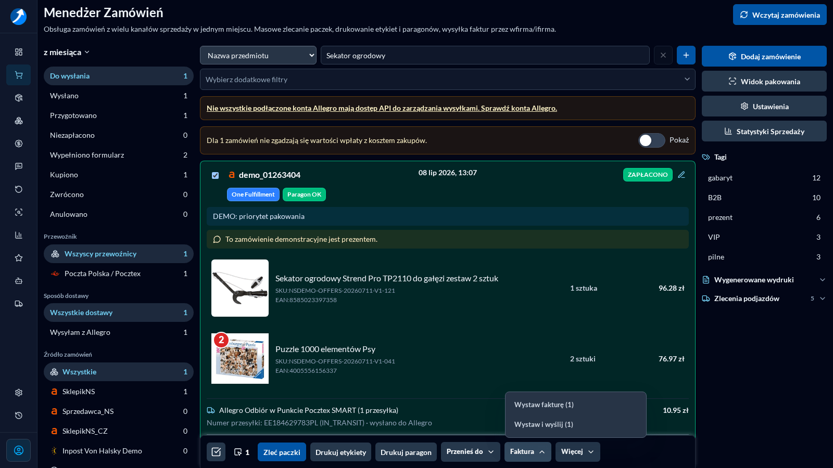Filter by the pilne tag
The width and height of the screenshot is (833, 468).
[x=764, y=257]
